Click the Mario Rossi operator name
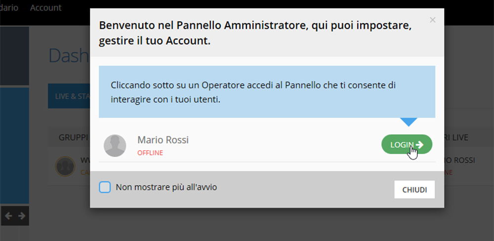 coord(163,140)
